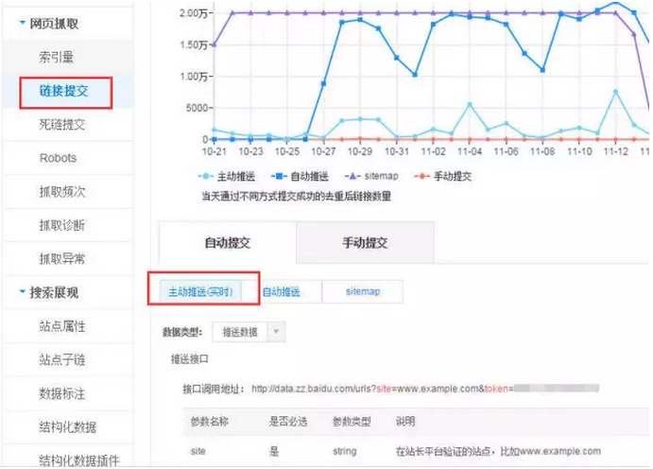Click the 推送数据 dropdown arrow

coord(276,332)
